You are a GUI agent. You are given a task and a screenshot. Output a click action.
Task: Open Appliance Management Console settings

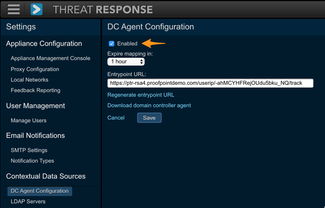[50, 58]
